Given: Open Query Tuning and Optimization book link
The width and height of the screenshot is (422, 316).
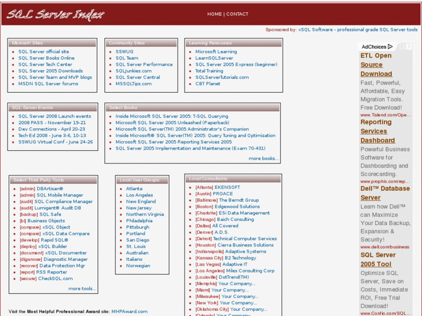Looking at the screenshot, I should click(x=196, y=135).
